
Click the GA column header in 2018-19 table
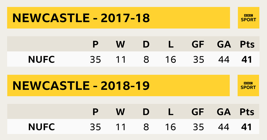(x=224, y=112)
